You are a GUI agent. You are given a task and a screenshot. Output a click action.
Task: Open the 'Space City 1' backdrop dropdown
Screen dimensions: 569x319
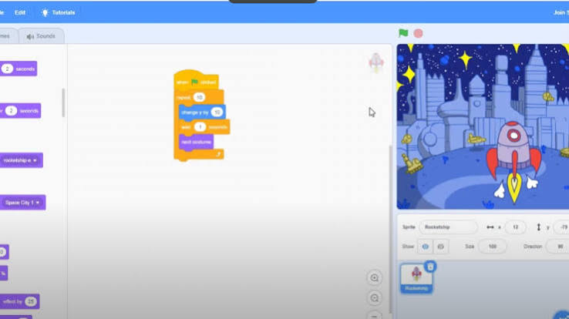[22, 203]
